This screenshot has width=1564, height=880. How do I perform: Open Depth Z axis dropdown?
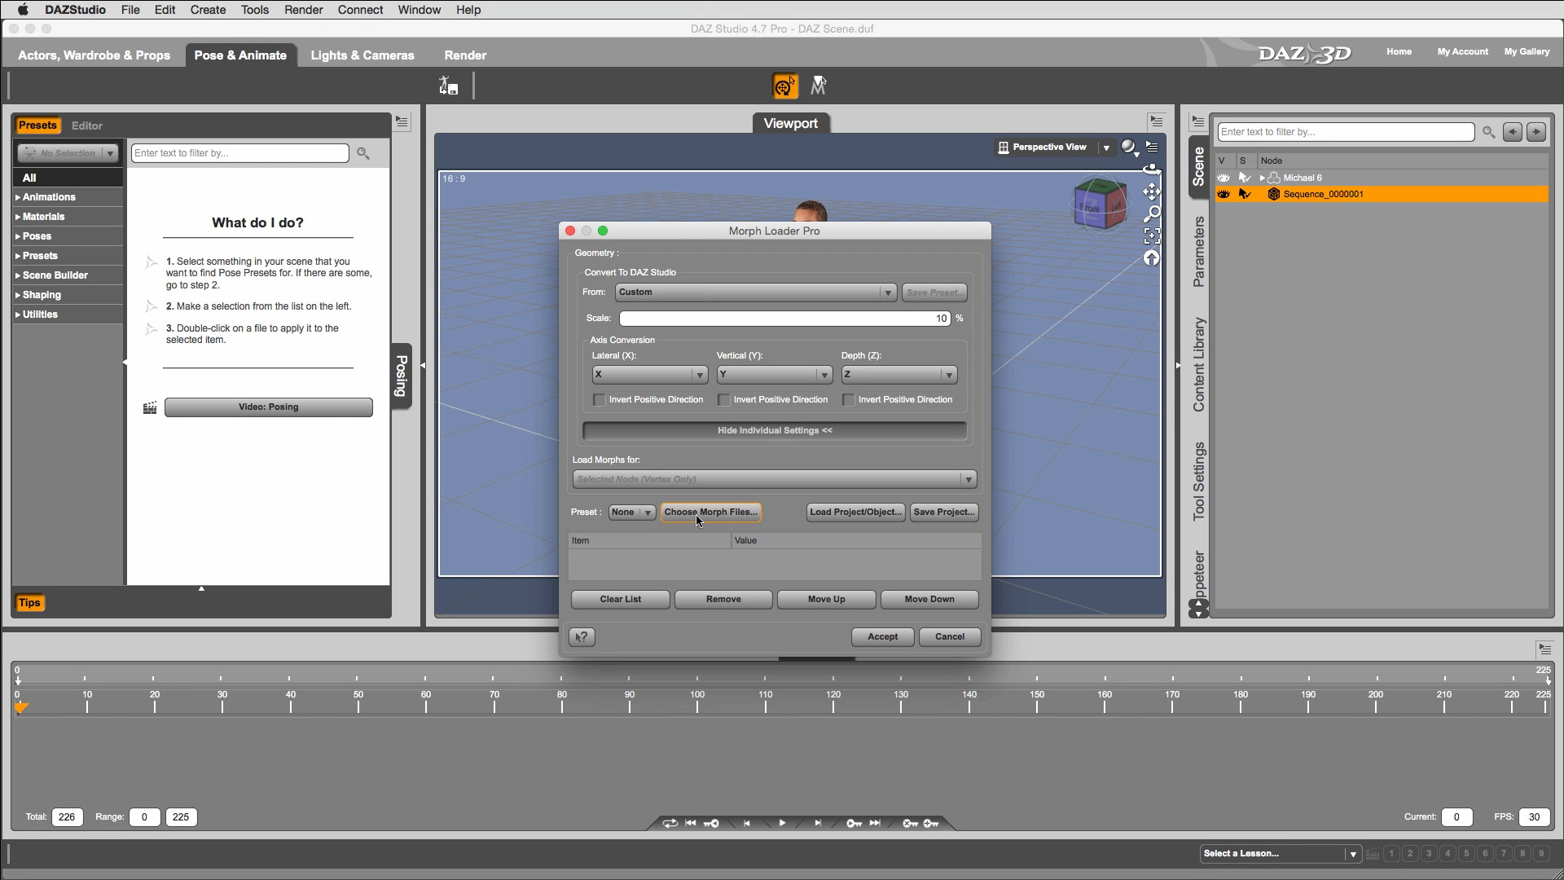point(898,375)
